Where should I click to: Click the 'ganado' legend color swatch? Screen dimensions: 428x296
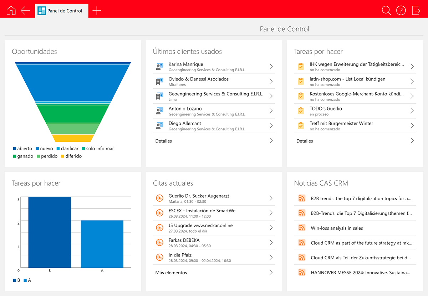pyautogui.click(x=15, y=156)
